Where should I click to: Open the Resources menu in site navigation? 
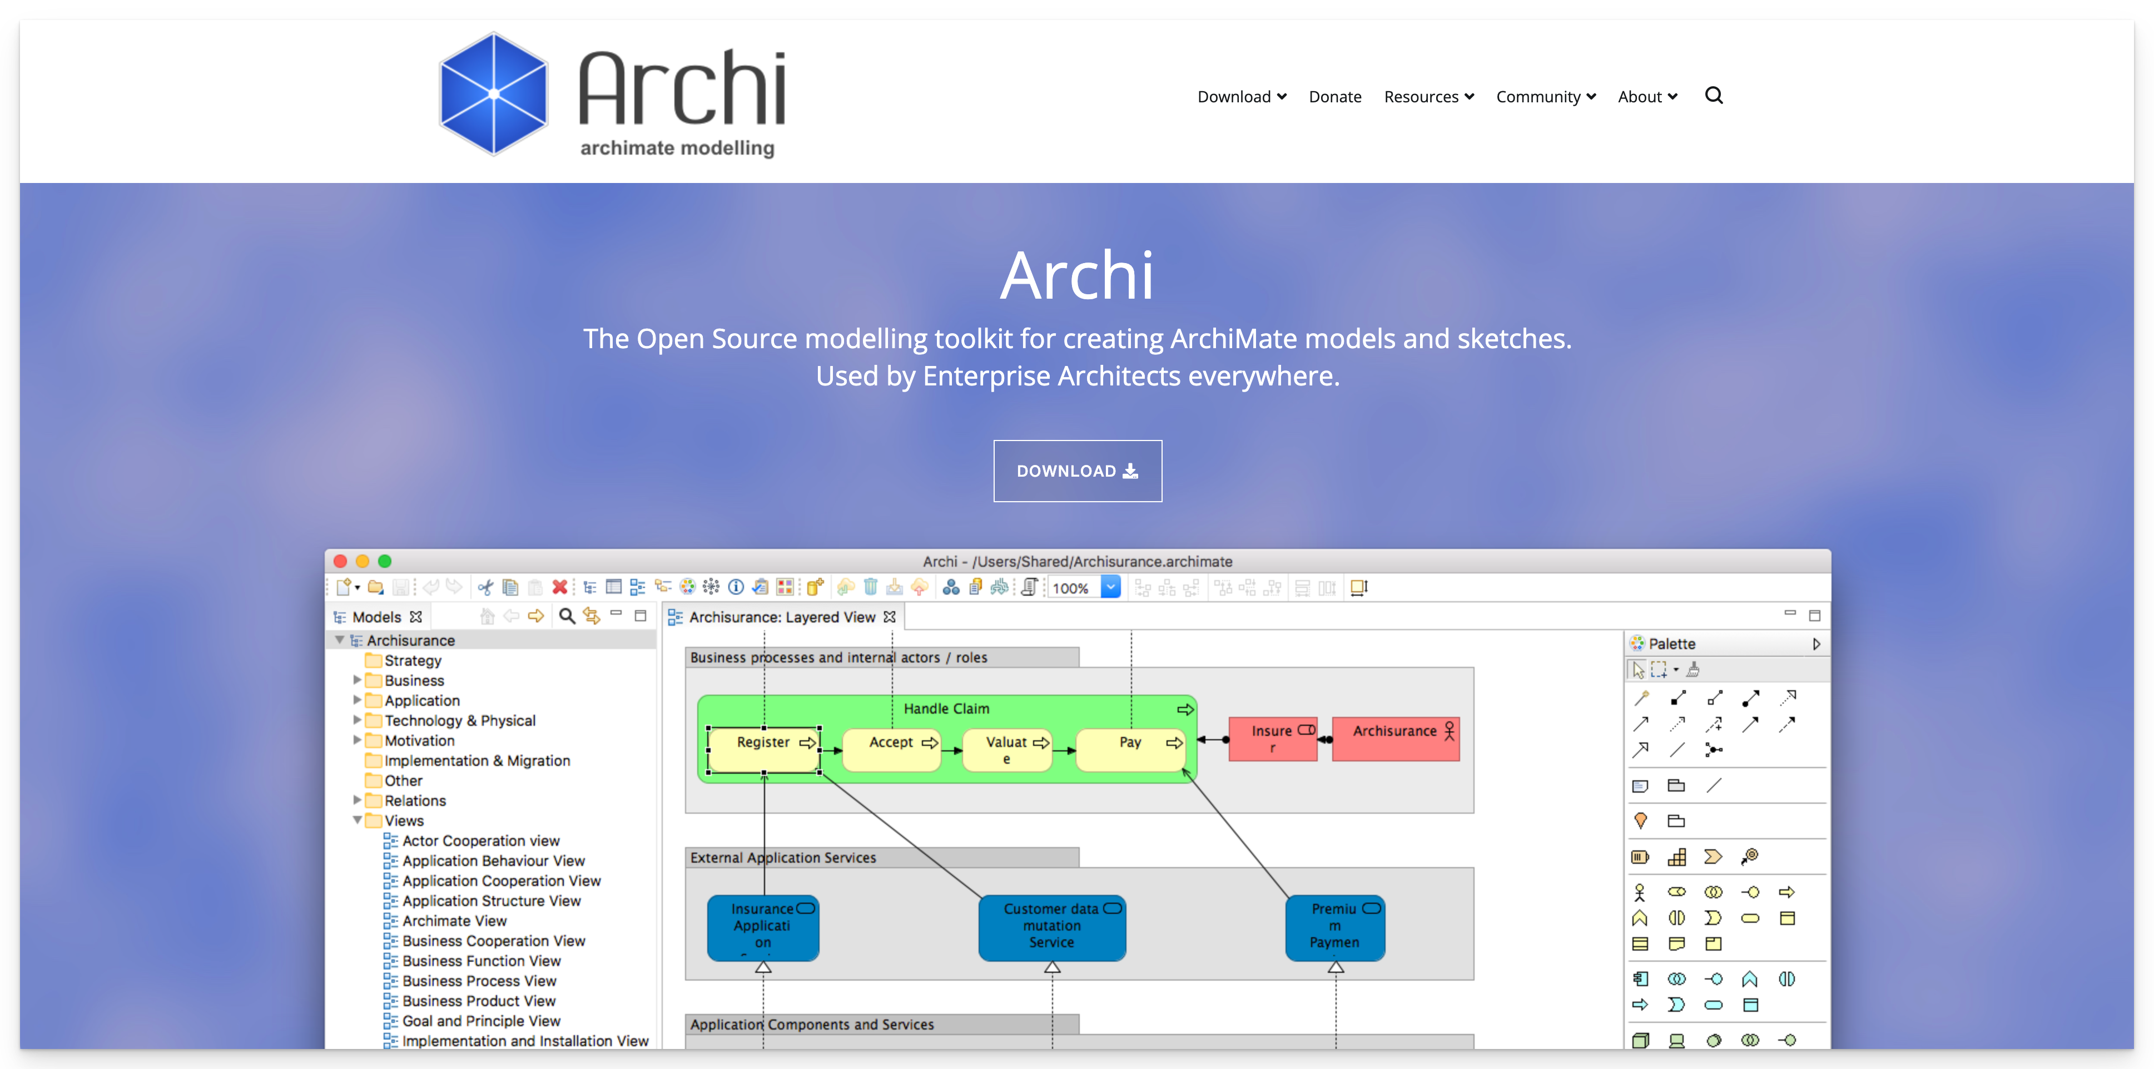pyautogui.click(x=1429, y=96)
